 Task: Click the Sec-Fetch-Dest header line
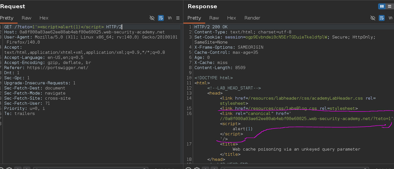[35, 88]
